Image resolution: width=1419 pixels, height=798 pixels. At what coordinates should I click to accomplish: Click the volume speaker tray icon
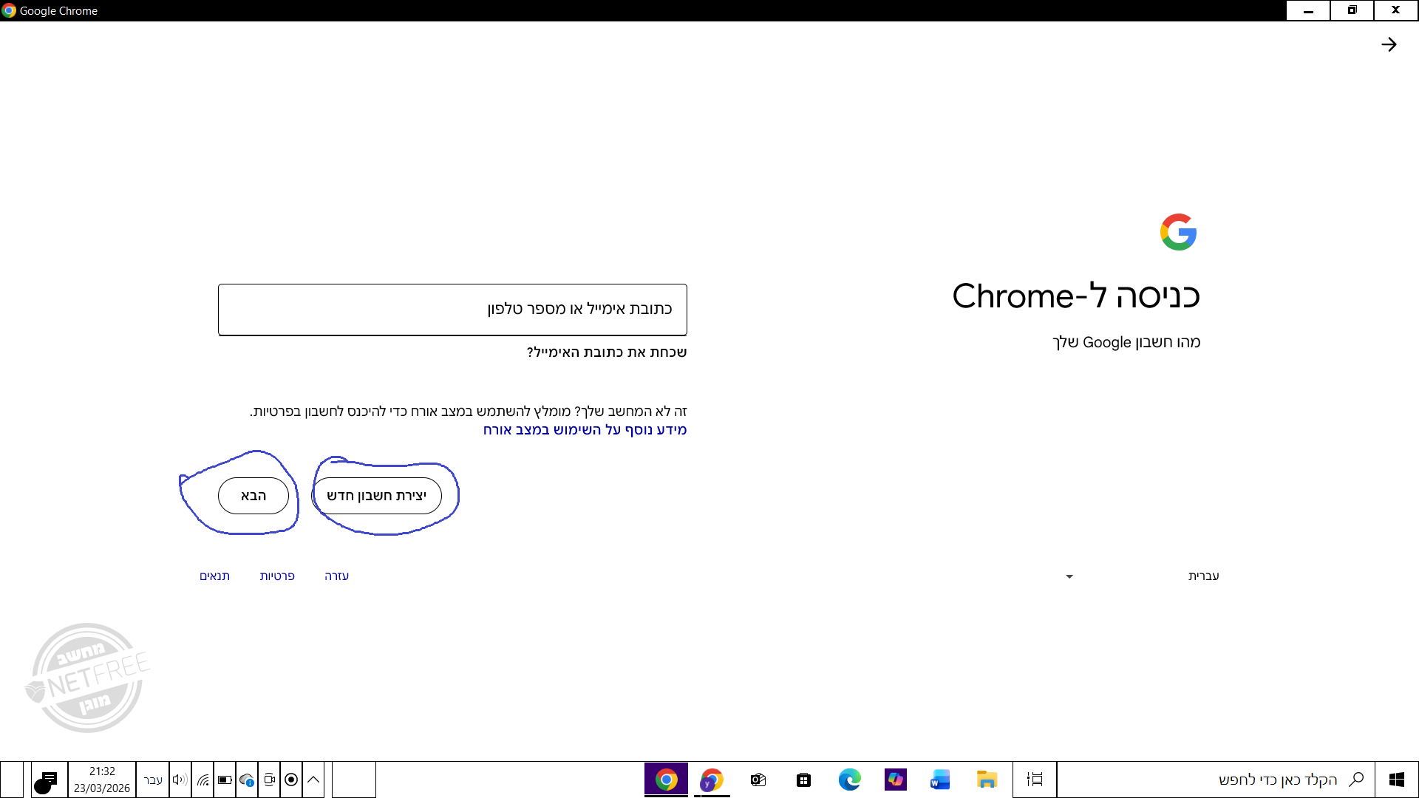click(x=180, y=780)
